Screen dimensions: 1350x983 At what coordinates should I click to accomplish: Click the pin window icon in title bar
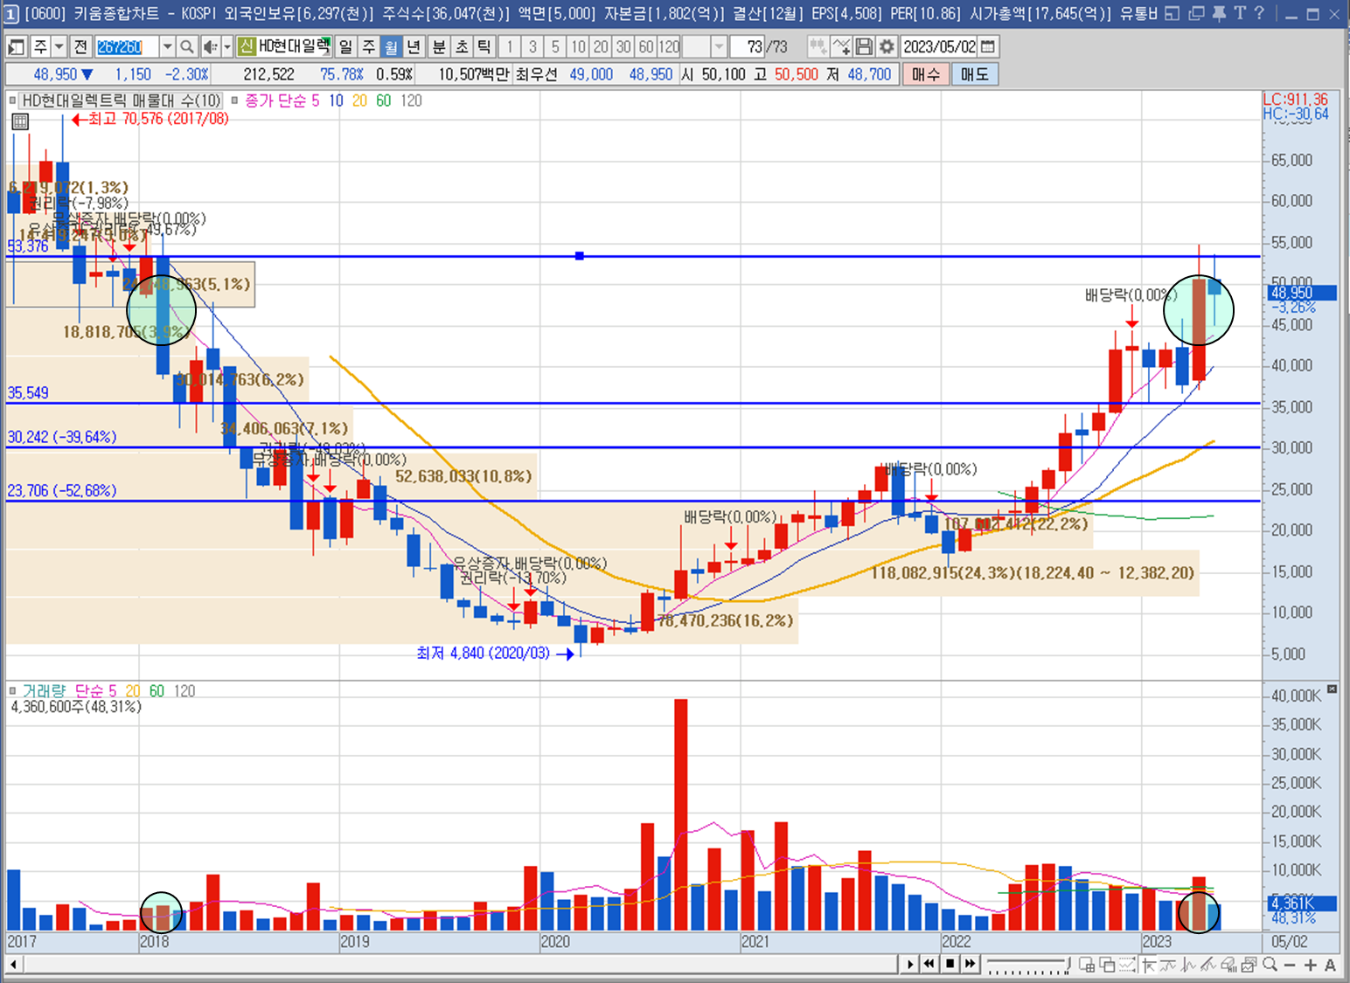[x=1219, y=13]
